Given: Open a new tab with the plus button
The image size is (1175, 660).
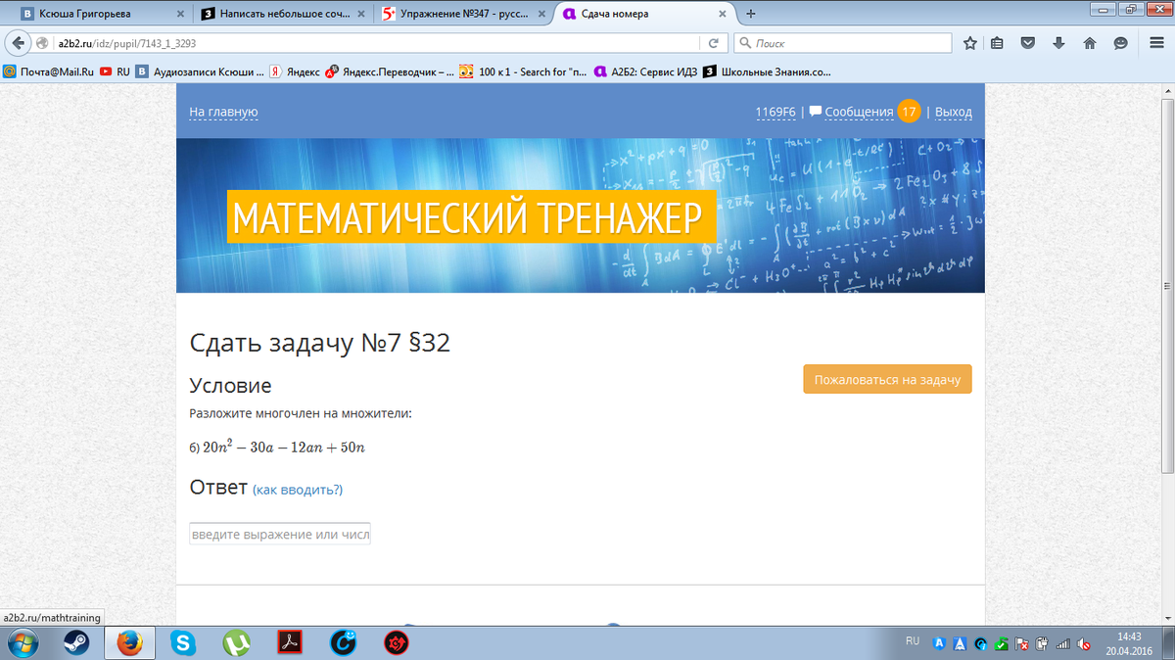Looking at the screenshot, I should [751, 14].
